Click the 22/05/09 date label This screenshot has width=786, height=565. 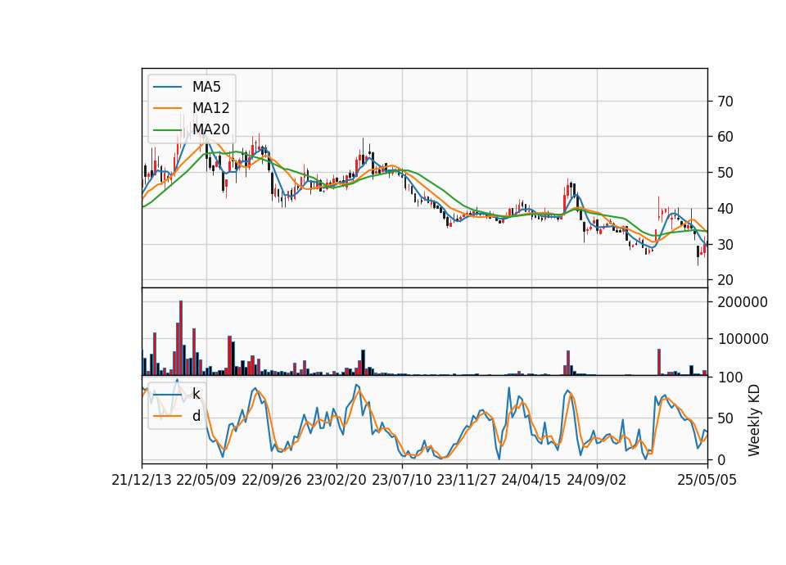(206, 480)
